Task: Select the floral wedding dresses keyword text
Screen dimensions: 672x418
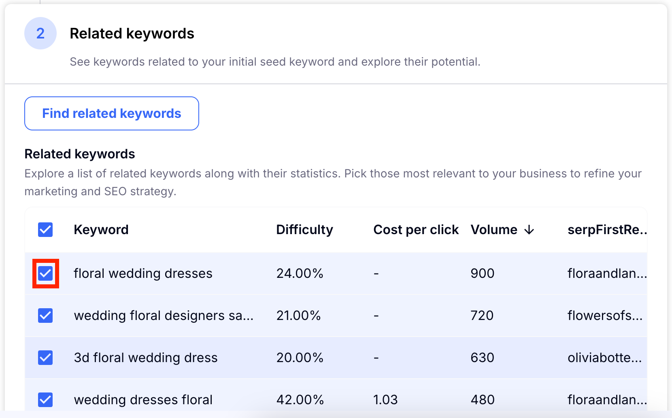Action: (143, 273)
